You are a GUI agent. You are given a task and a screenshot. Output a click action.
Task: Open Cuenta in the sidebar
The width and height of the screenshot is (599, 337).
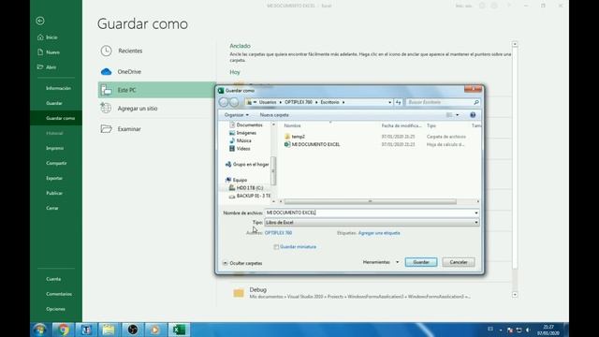point(53,279)
